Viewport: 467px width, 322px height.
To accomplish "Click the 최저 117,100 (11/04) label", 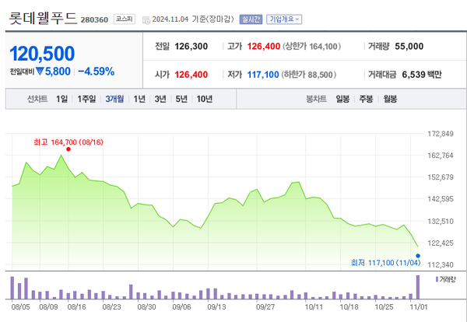I will [386, 263].
